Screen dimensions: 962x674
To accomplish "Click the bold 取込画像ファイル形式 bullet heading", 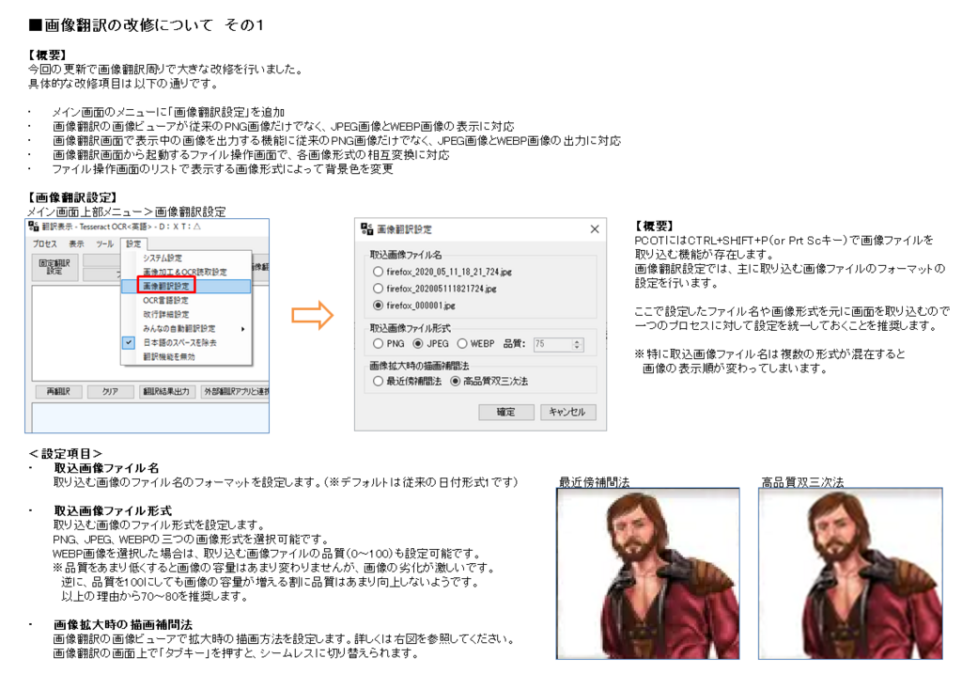I will [113, 510].
